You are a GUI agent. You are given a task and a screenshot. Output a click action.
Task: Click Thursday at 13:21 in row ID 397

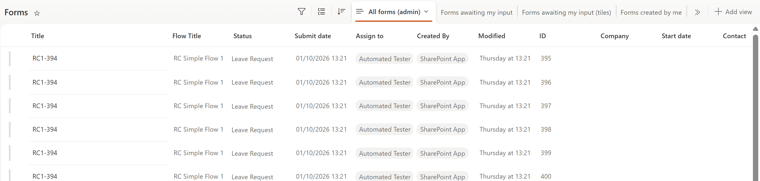505,106
